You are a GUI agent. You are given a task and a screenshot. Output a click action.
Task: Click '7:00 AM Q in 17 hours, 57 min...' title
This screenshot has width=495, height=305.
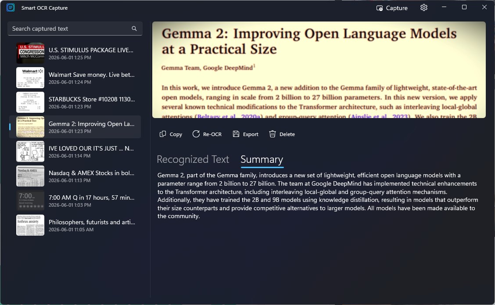[92, 197]
